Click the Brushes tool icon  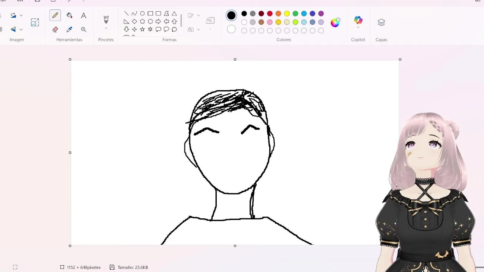click(106, 19)
